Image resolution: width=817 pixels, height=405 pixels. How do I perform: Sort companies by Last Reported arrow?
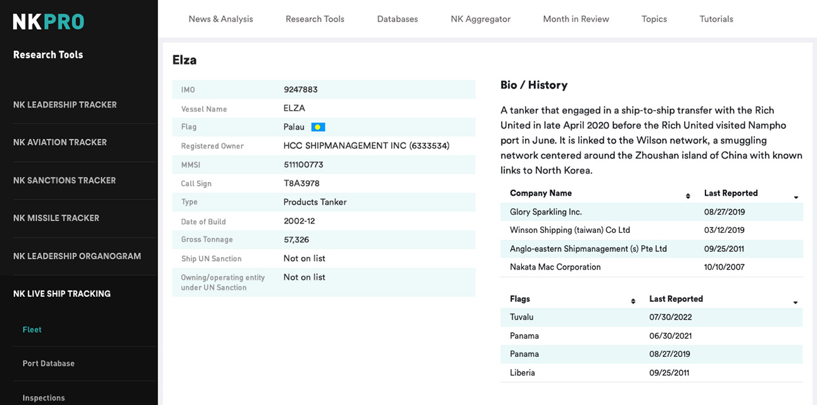pos(795,197)
